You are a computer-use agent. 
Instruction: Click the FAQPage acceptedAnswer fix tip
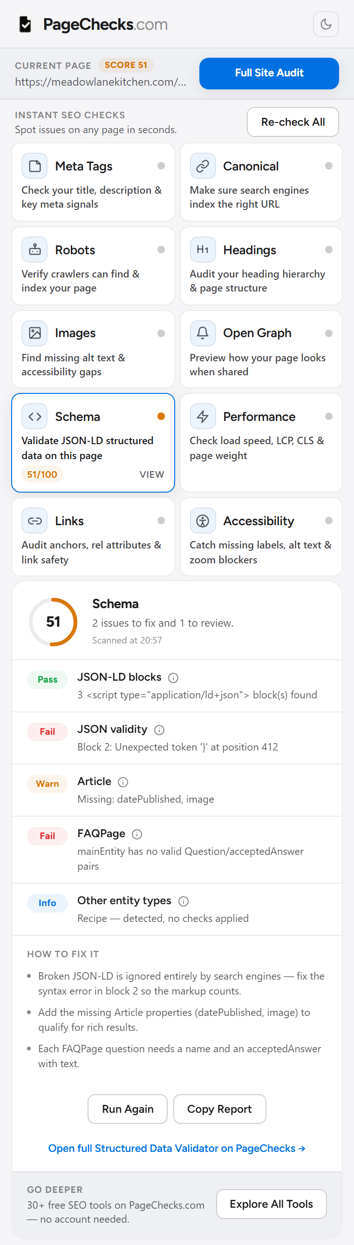point(179,1056)
